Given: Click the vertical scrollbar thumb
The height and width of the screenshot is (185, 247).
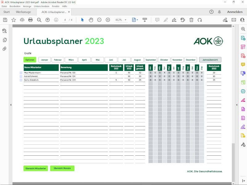Looking at the screenshot, I should click(233, 162).
